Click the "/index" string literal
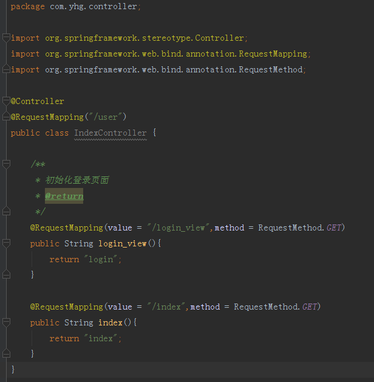The height and width of the screenshot is (382, 374). click(166, 307)
